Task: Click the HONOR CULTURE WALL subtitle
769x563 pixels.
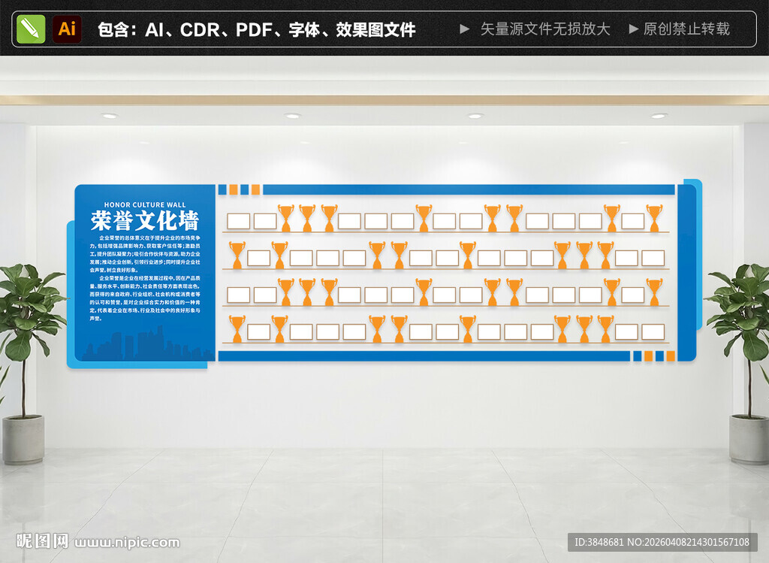Action: [145, 204]
